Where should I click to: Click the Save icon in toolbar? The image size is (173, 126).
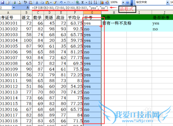(2, 2)
